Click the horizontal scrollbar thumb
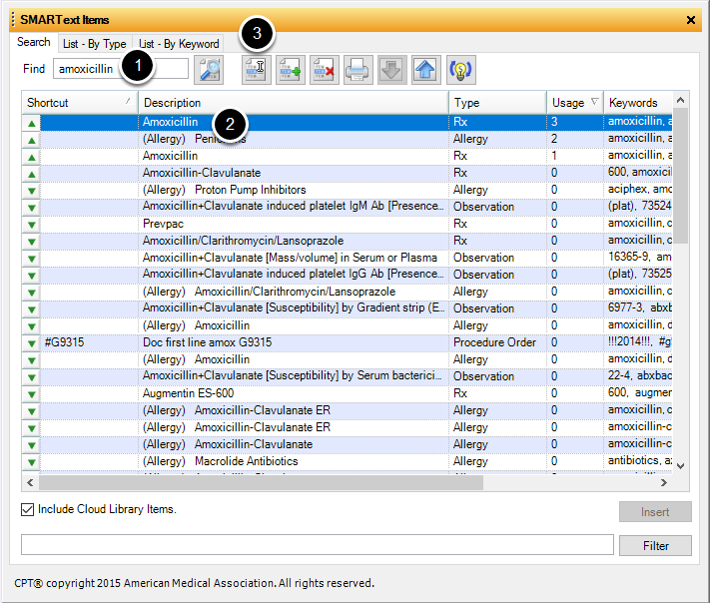 (x=261, y=483)
